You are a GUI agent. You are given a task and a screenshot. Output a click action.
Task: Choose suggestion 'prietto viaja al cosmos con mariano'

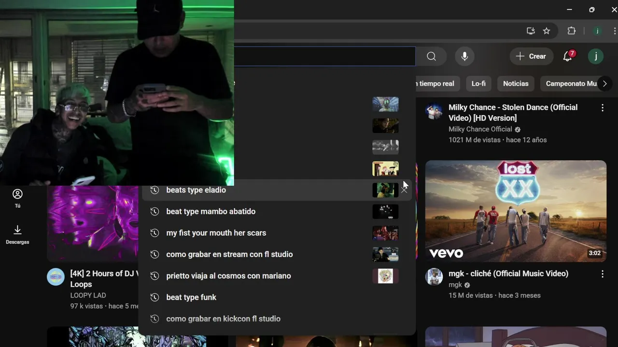click(x=277, y=276)
